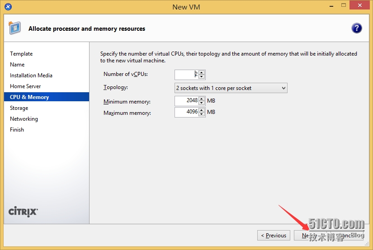The image size is (373, 250).
Task: Increase the minimum memory value
Action: [x=202, y=99]
